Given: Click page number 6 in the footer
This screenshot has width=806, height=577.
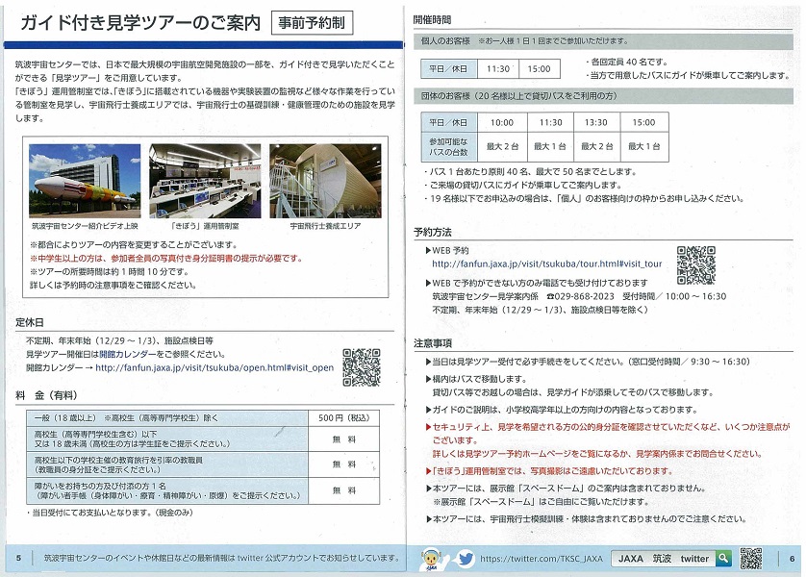Looking at the screenshot, I should point(793,559).
